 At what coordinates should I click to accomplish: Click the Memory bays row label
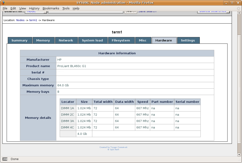click(38, 92)
